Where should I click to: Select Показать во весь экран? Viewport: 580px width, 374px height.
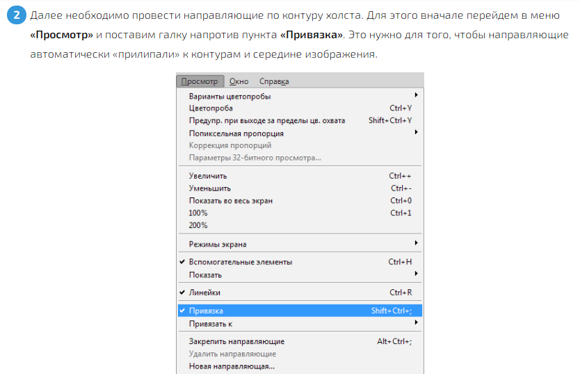(230, 201)
